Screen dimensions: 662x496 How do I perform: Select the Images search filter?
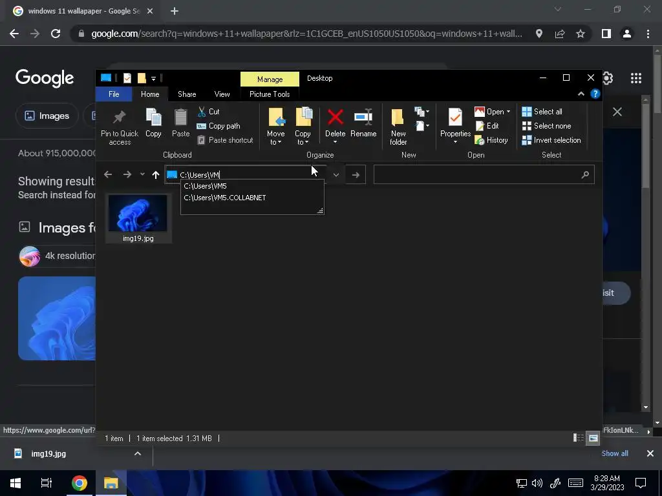coord(47,116)
